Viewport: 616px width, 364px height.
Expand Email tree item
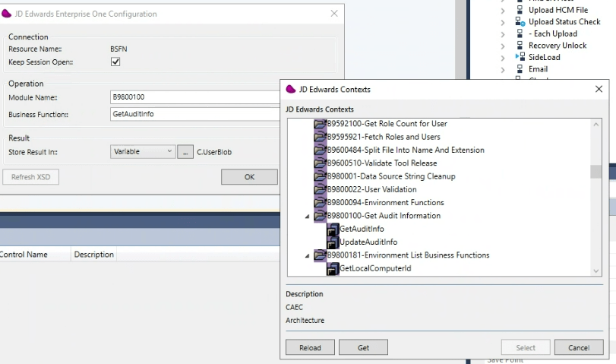[503, 70]
